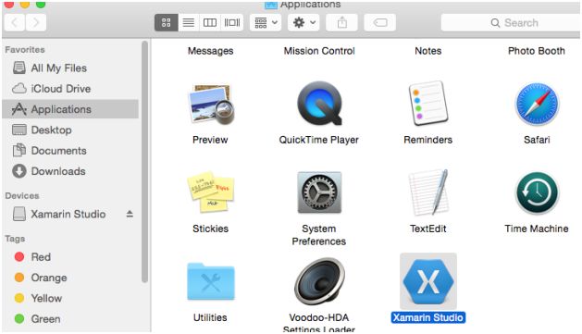Open the item arrangement dropdown
Image resolution: width=582 pixels, height=334 pixels.
[x=266, y=22]
